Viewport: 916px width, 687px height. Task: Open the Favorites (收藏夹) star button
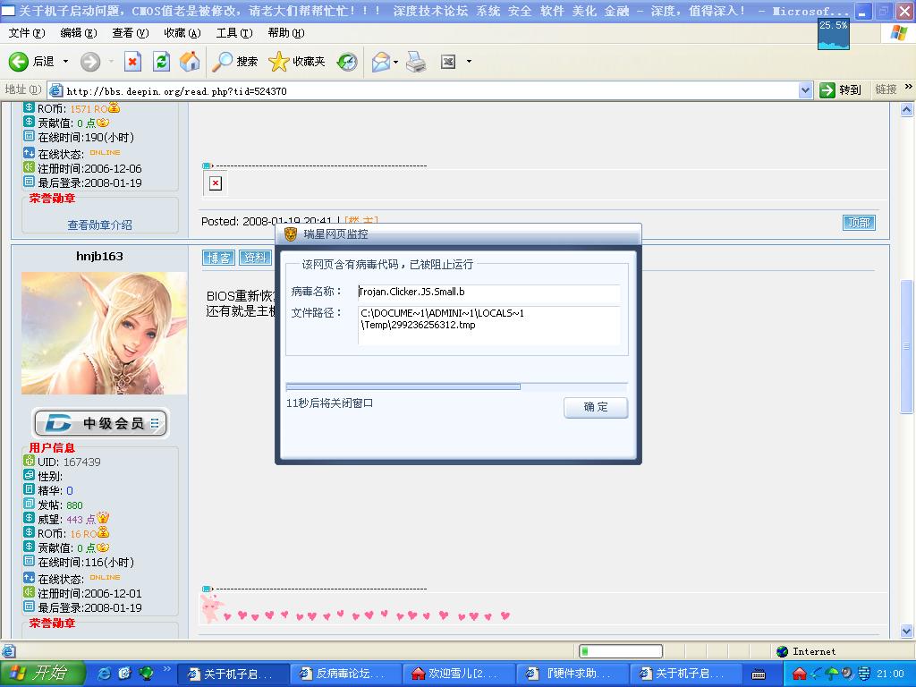tap(297, 62)
